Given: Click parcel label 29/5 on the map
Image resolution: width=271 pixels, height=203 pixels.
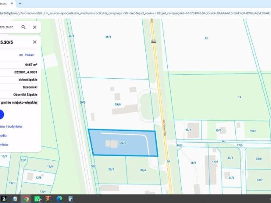Looking at the screenshot, I should point(83,102).
